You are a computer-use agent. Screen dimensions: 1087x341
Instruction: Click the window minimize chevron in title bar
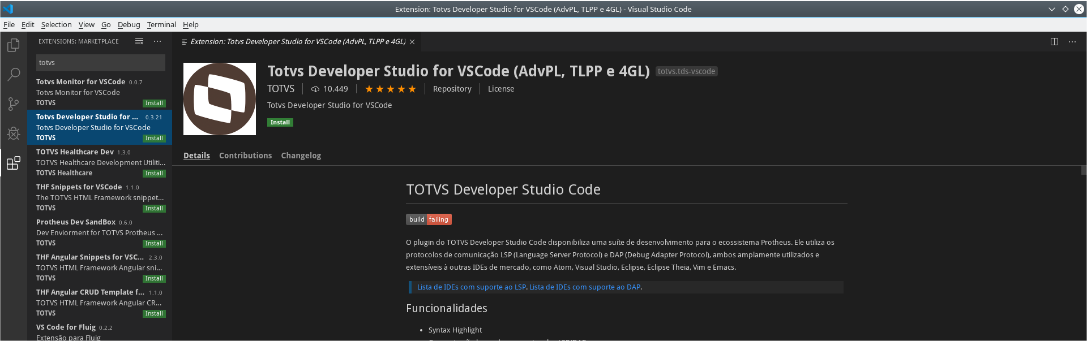(1052, 9)
